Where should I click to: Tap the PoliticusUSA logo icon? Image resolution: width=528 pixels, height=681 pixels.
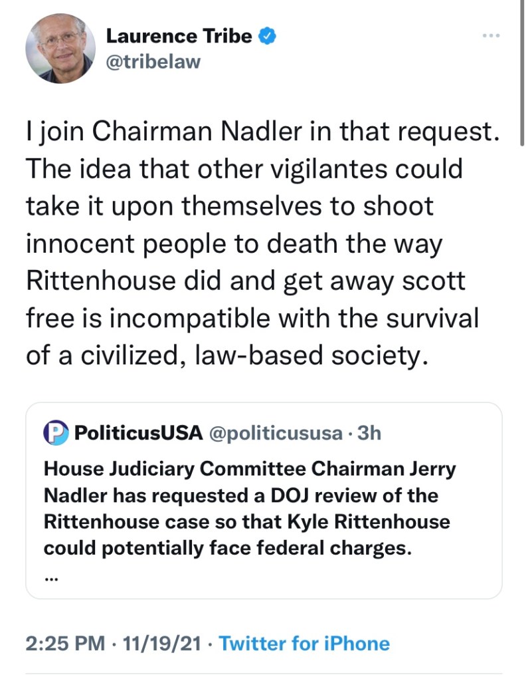(x=56, y=433)
